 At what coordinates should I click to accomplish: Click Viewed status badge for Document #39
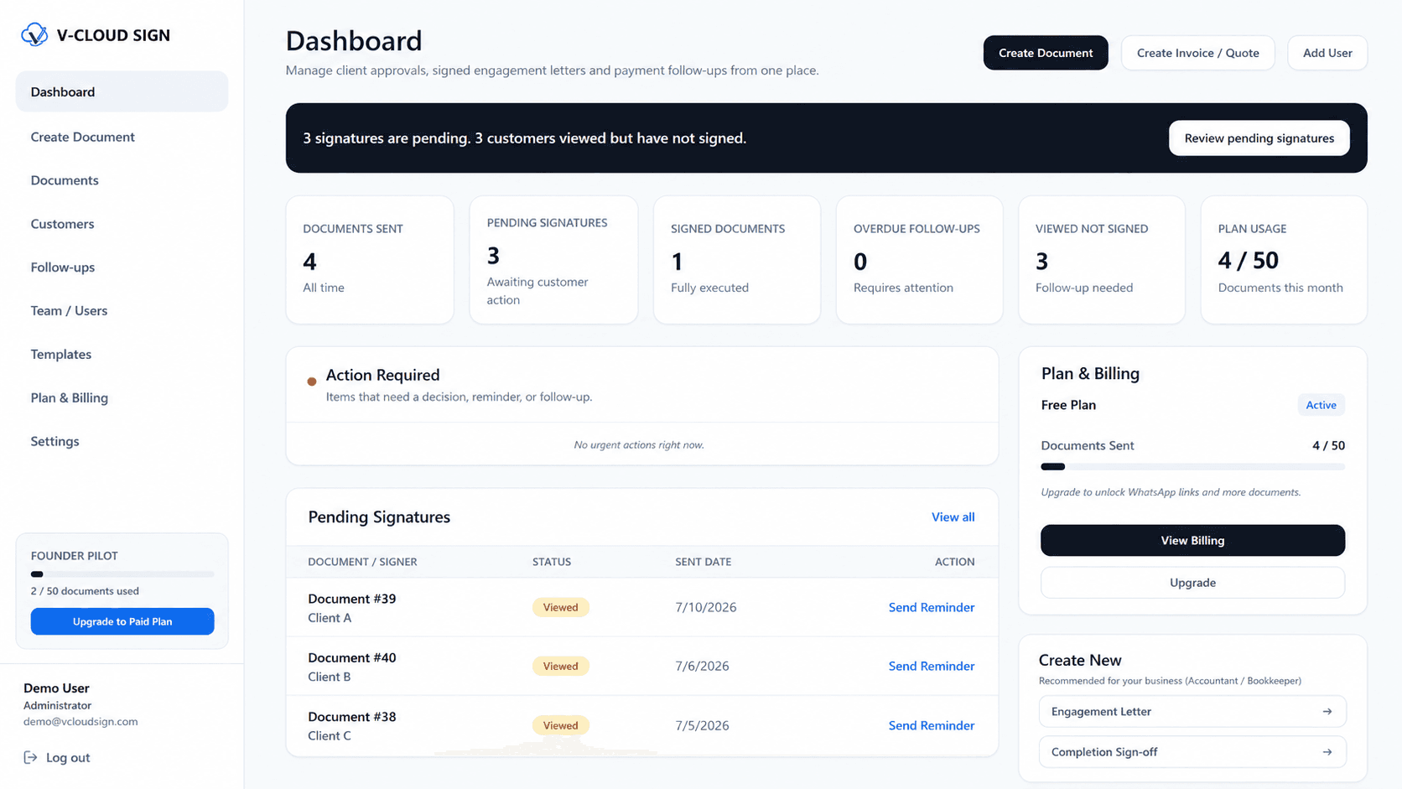[560, 607]
